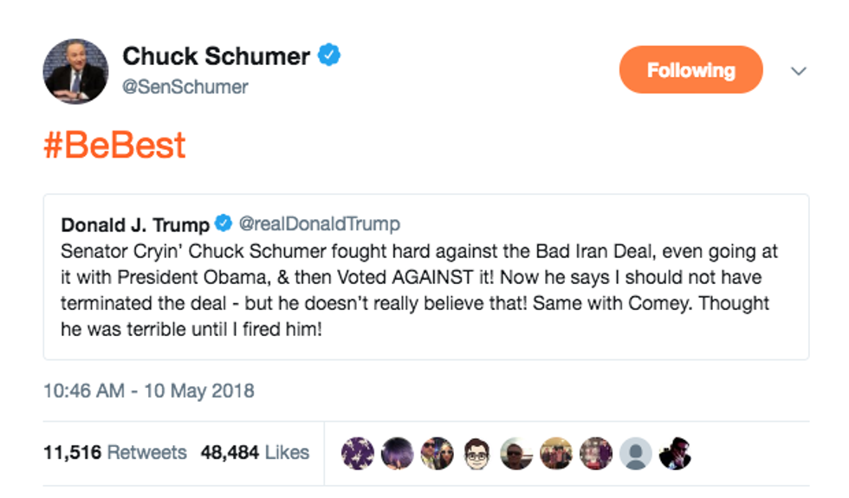Toggle the orange Following button
The width and height of the screenshot is (849, 498).
pos(690,70)
